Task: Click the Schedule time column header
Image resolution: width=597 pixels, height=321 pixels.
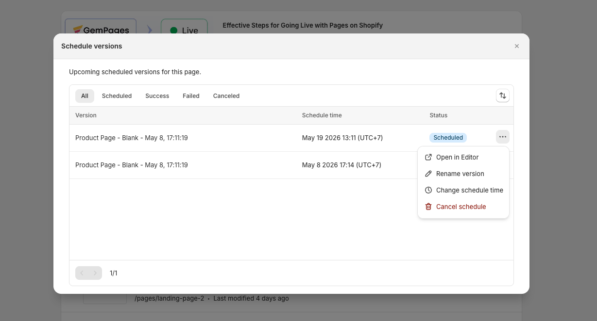Action: point(322,115)
